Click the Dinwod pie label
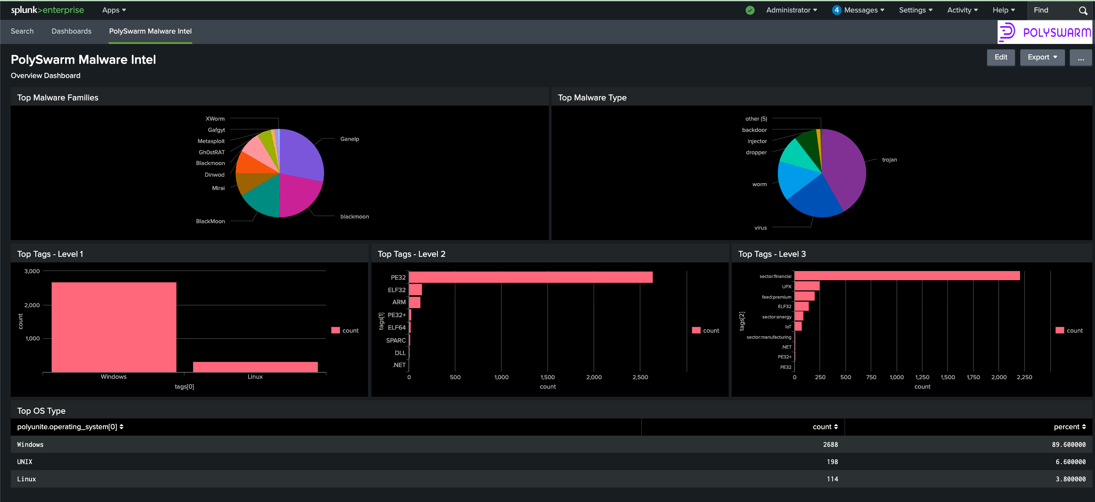 (215, 175)
